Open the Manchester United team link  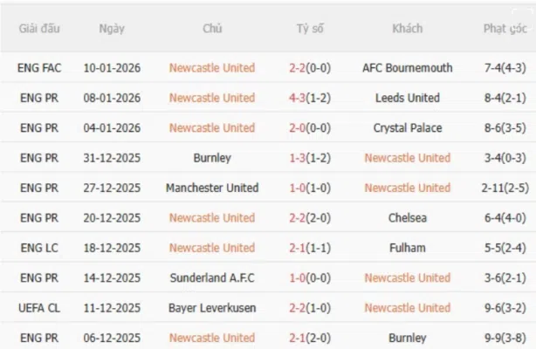(212, 188)
